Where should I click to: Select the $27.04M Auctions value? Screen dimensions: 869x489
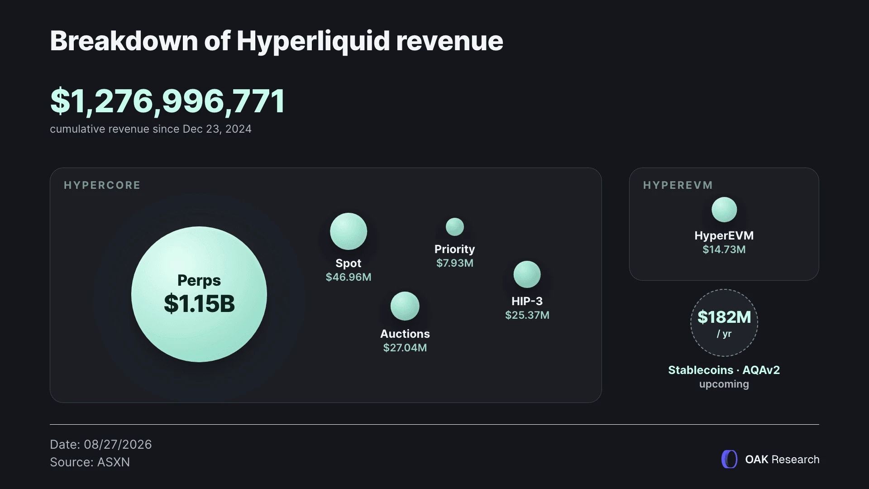tap(405, 348)
